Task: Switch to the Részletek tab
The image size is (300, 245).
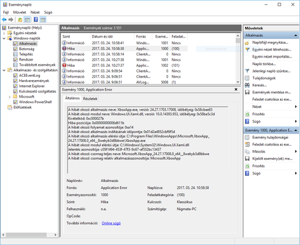Action: (90, 99)
